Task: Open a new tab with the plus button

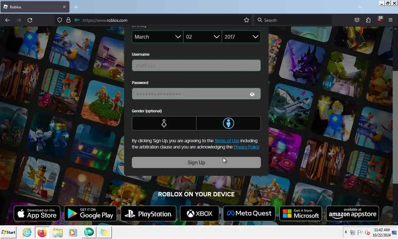Action: (x=76, y=7)
